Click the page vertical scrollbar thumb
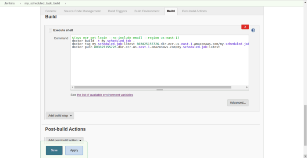307x158 pixels. point(305,125)
